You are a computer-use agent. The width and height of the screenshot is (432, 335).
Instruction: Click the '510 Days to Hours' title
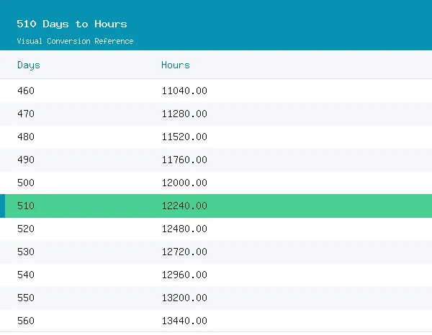72,24
